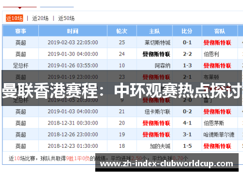Select the date 2019-01-19 23:00:00
The width and height of the screenshot is (243, 176).
[x=73, y=77]
